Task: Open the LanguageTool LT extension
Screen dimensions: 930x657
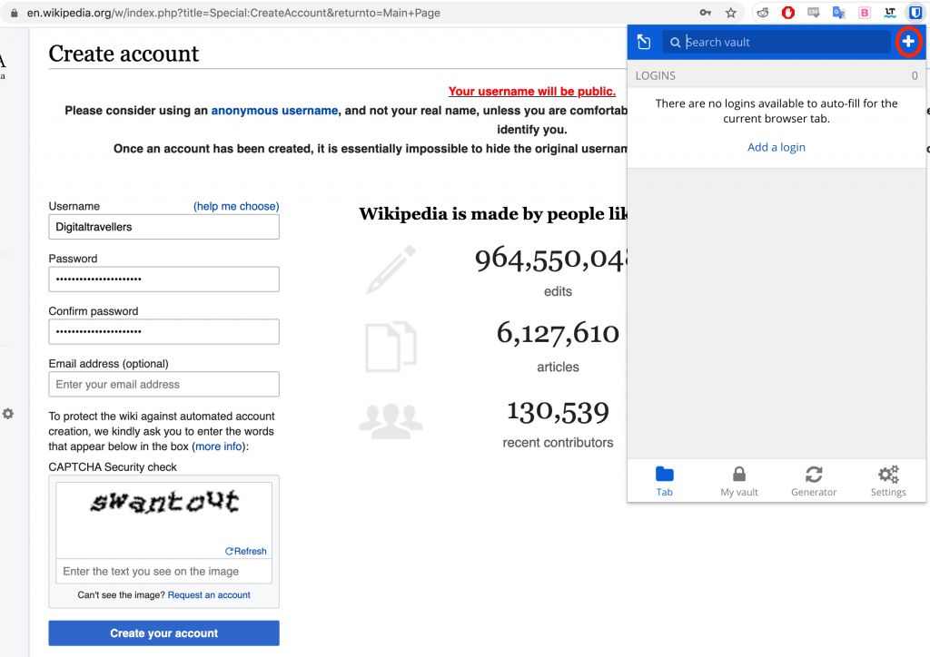Action: click(x=890, y=13)
